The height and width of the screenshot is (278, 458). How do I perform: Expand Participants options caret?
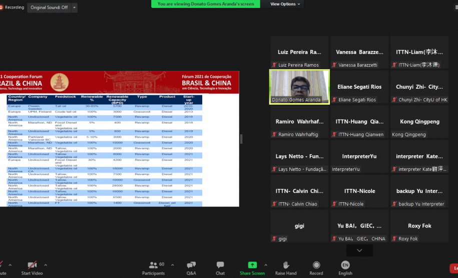click(173, 264)
